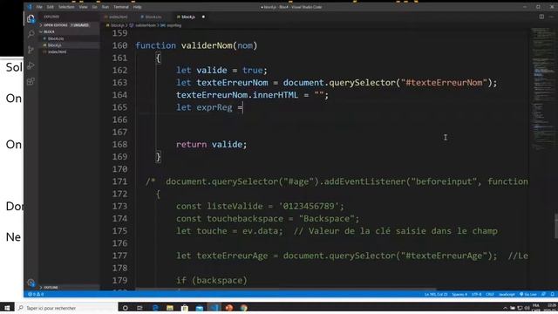558x314 pixels.
Task: Click the CRLF end-of-line setting
Action: (x=490, y=295)
